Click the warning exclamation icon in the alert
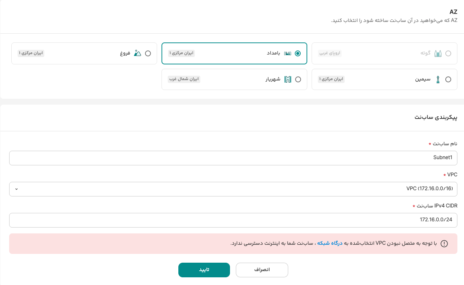The height and width of the screenshot is (285, 464). pos(444,244)
